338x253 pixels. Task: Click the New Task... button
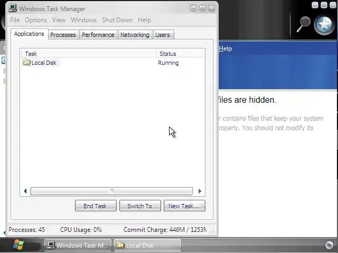(x=184, y=206)
